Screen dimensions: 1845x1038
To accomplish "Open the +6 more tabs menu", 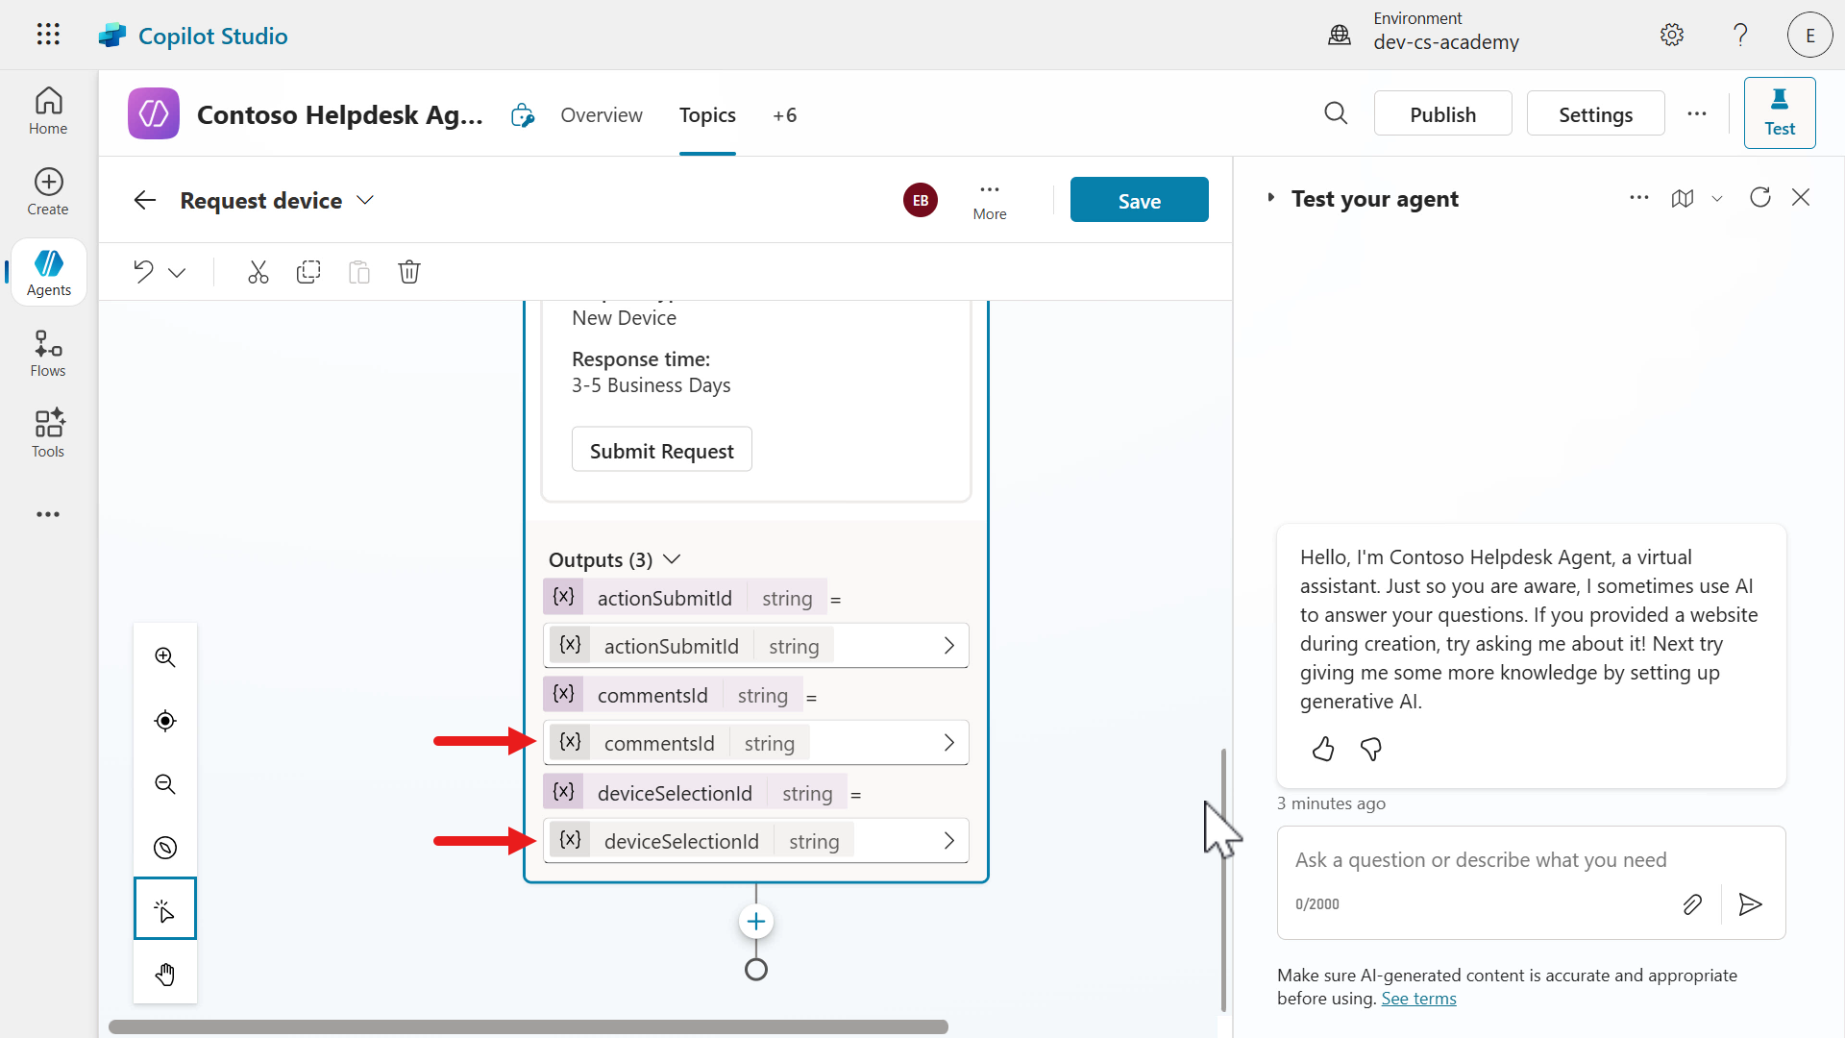I will coord(784,115).
